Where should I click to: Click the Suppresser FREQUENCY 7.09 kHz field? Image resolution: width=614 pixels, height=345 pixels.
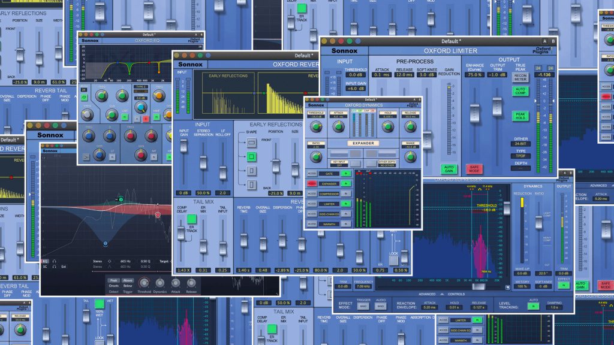click(x=363, y=286)
